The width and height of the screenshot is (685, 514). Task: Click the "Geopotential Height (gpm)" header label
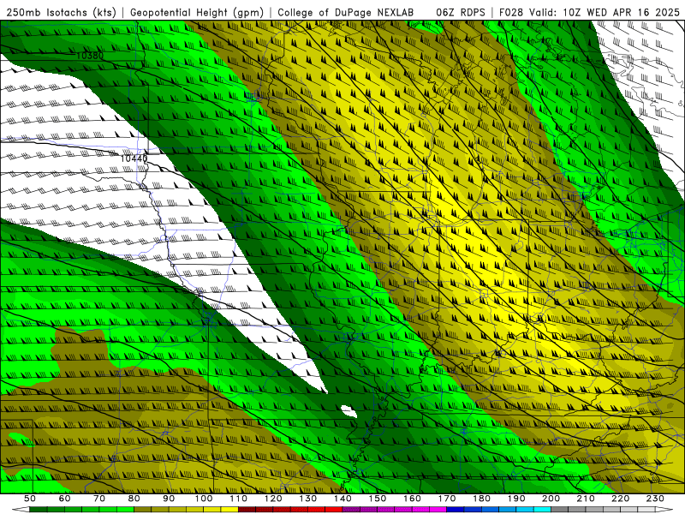[x=197, y=13]
